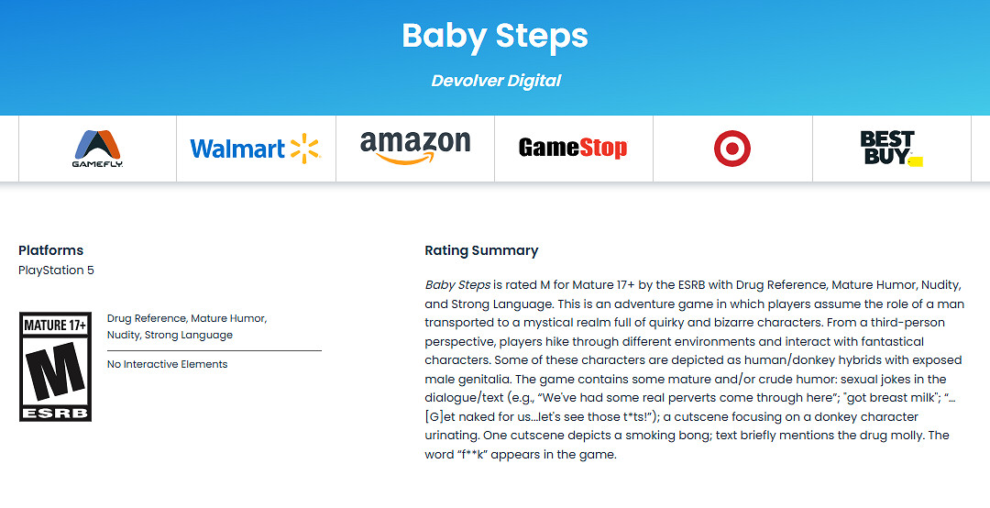Click the divider line below content descriptors
The width and height of the screenshot is (990, 508).
click(x=214, y=350)
